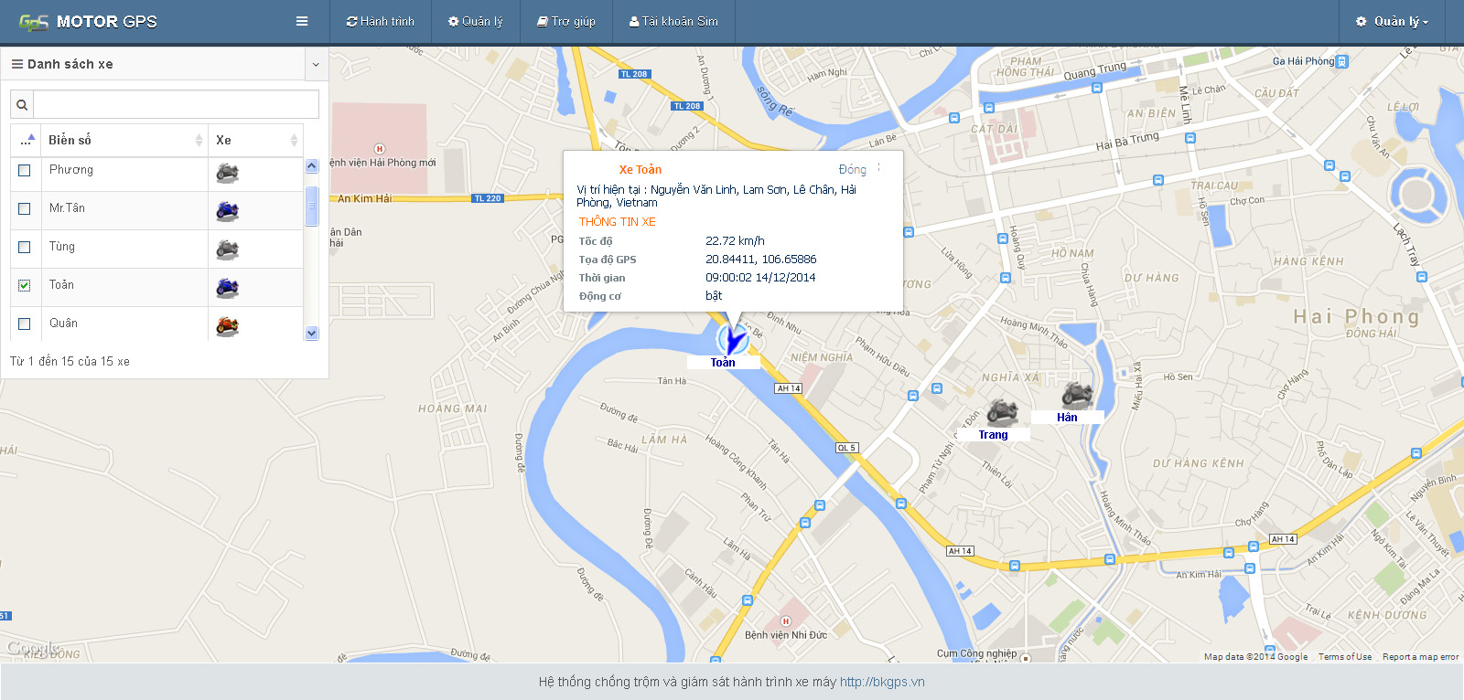Click the Bệnh viện Nhi Đức hospital icon

coord(785,621)
